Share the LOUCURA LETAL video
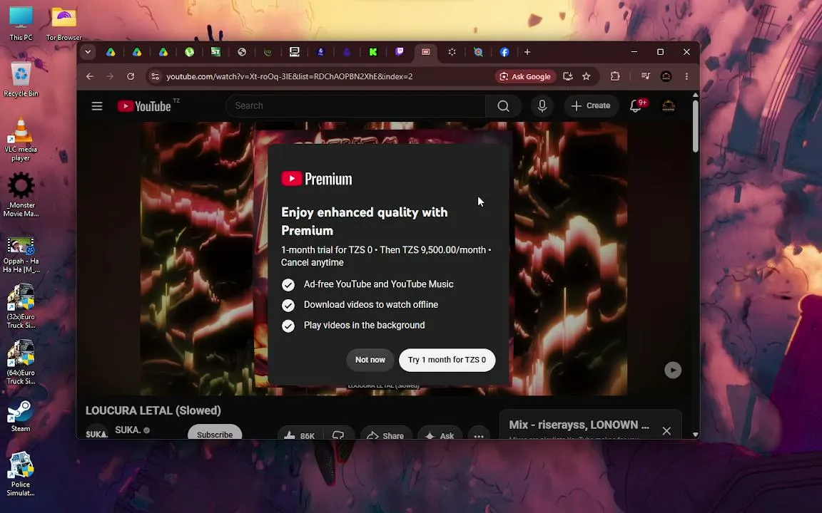Image resolution: width=822 pixels, height=513 pixels. point(385,433)
